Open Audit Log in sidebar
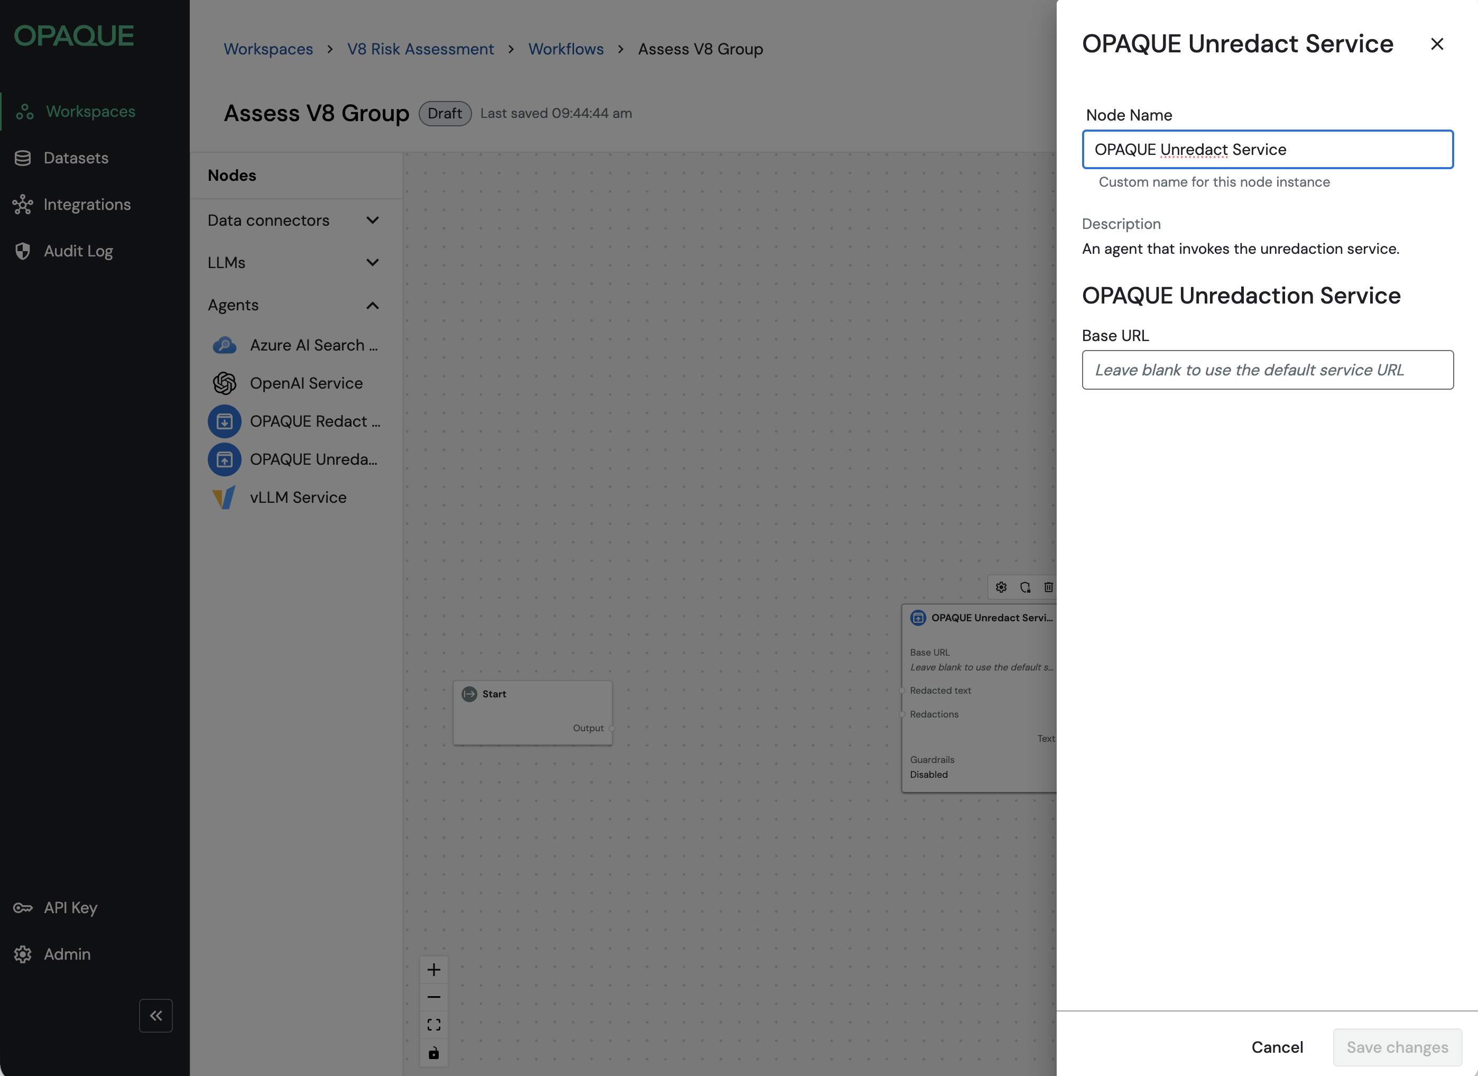The height and width of the screenshot is (1076, 1478). 78,251
